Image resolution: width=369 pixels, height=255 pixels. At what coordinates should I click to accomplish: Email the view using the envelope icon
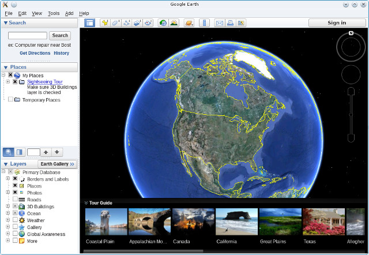[220, 23]
